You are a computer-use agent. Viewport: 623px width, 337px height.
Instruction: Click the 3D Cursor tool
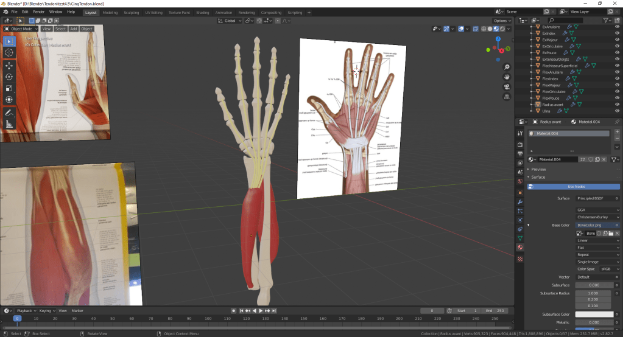coord(9,53)
